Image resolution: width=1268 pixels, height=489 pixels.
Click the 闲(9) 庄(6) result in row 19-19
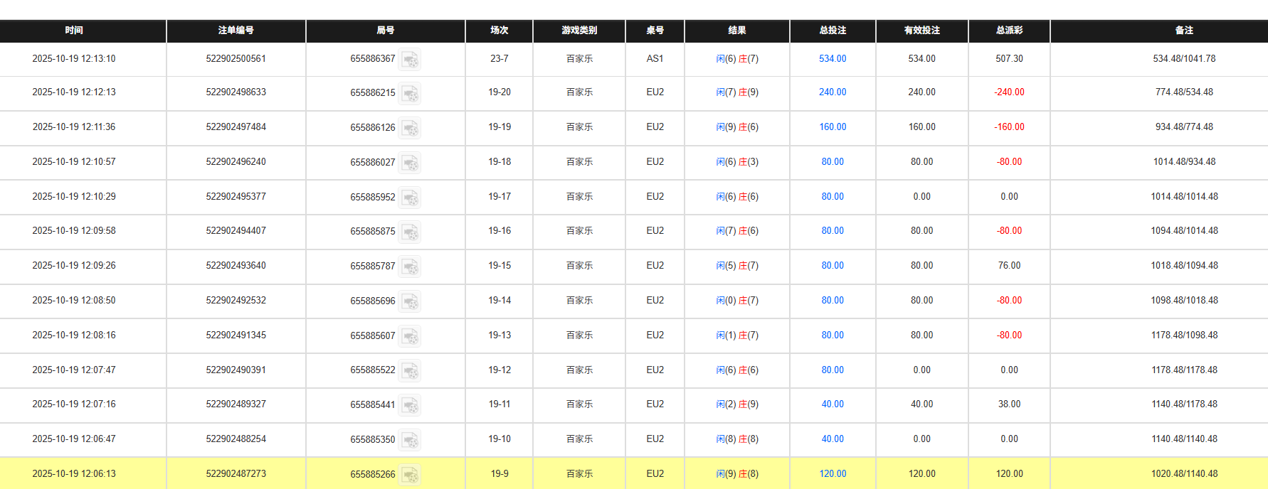(737, 127)
